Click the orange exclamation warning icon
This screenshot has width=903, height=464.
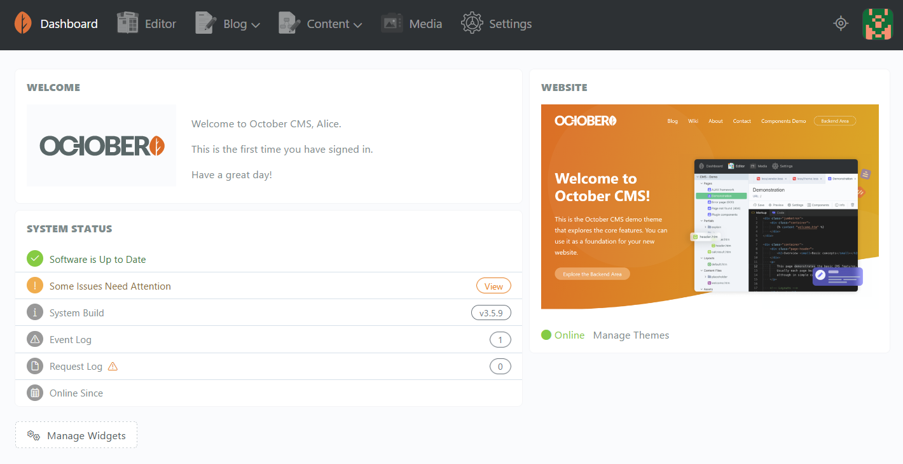[x=35, y=286]
